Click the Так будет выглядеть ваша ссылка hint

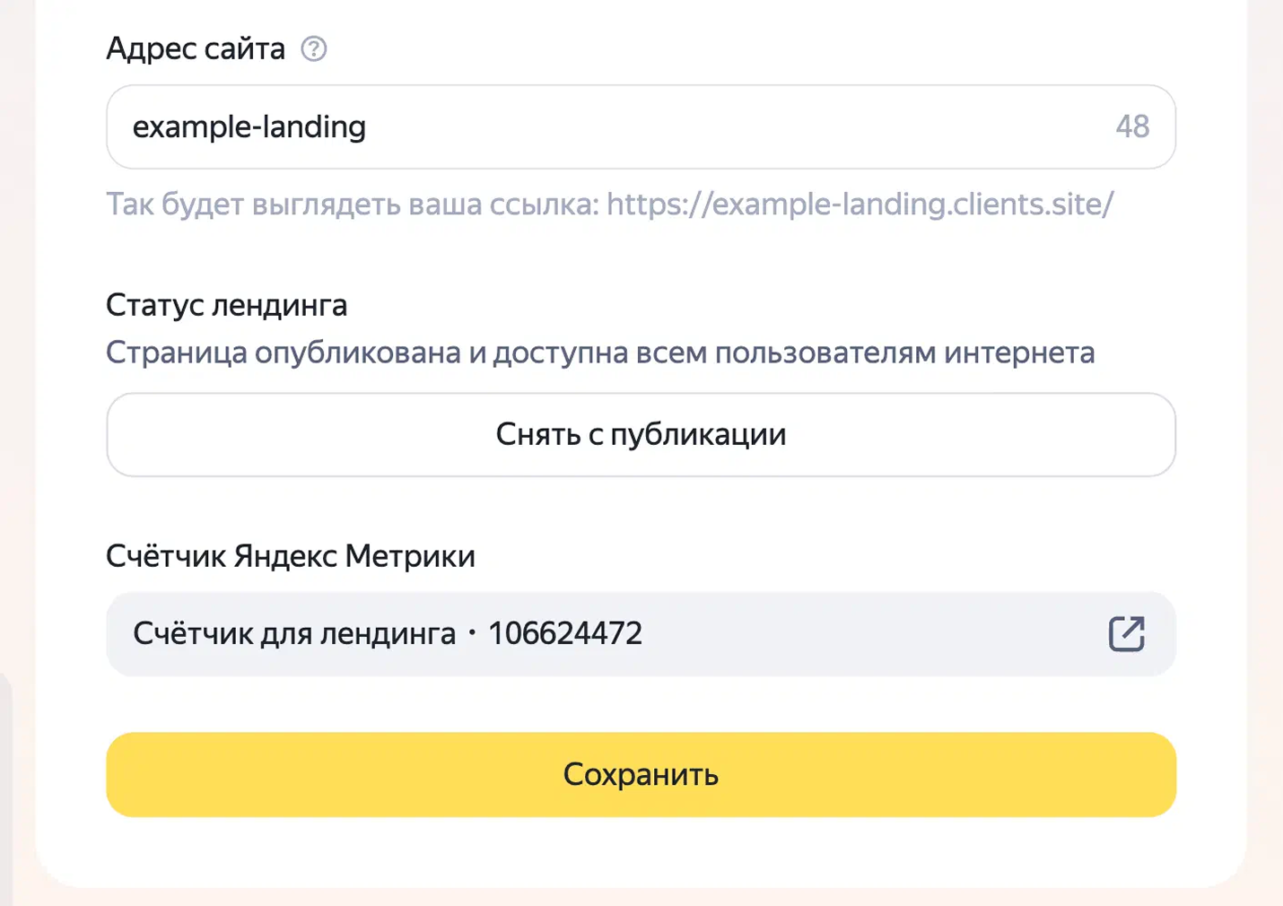[352, 205]
